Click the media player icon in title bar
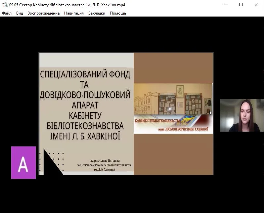The height and width of the screenshot is (213, 264). point(5,5)
